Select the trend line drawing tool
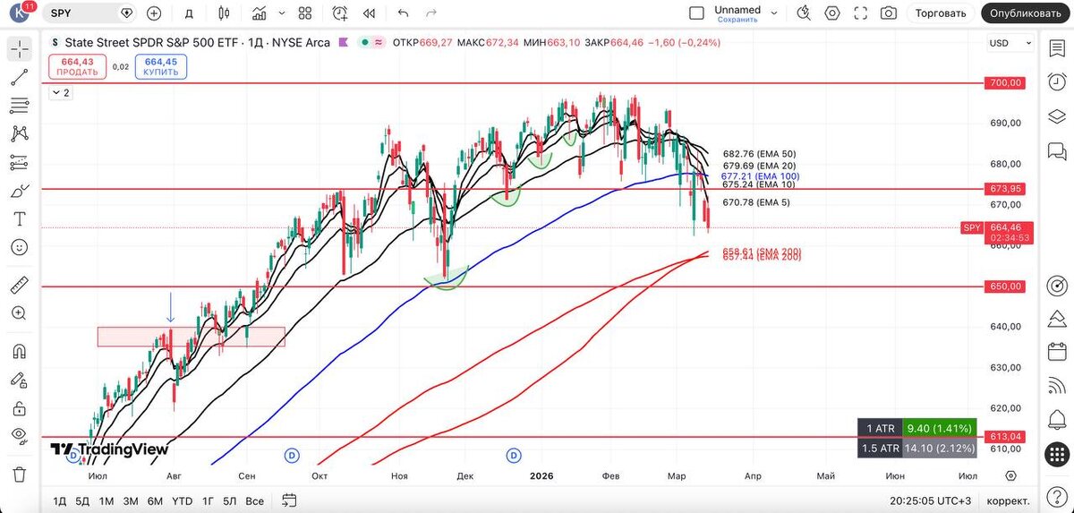 pos(19,78)
